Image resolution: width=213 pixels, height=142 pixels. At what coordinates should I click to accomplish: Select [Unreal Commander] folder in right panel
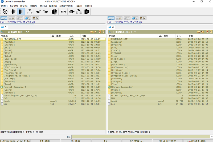tap(160, 87)
